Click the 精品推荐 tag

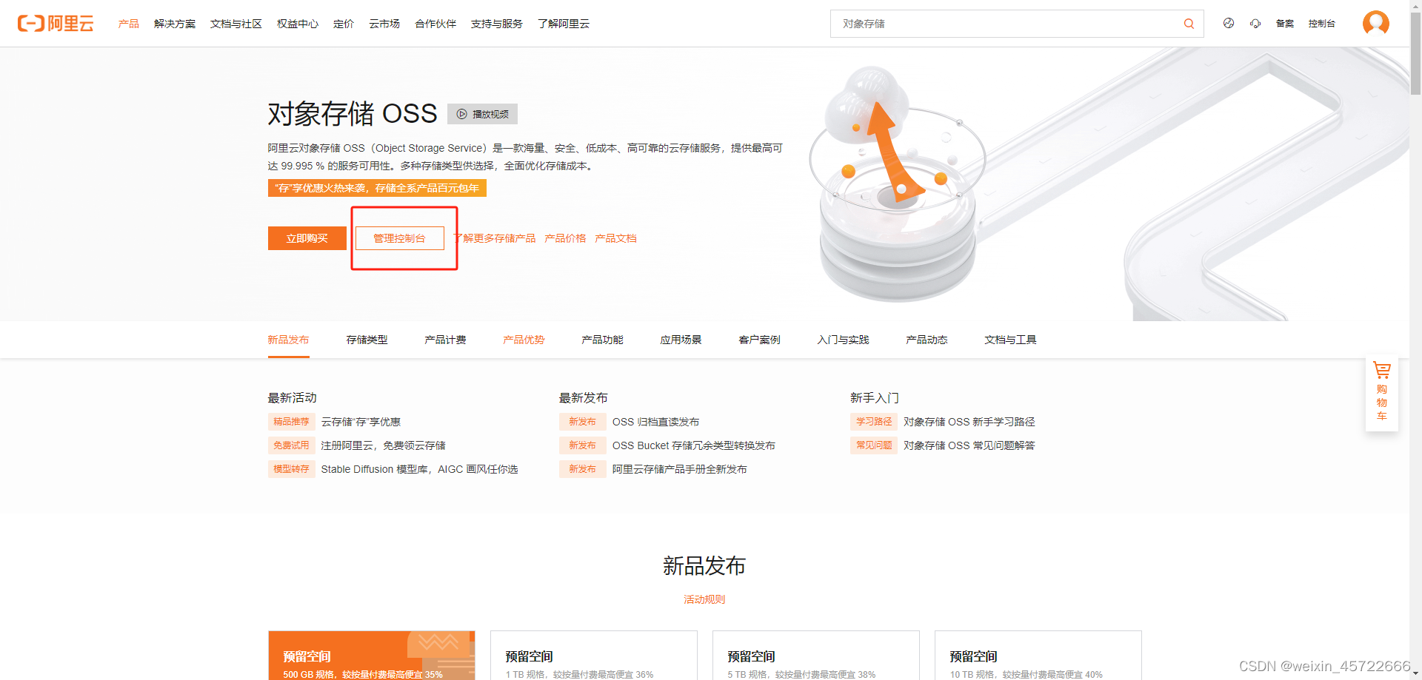tap(292, 422)
